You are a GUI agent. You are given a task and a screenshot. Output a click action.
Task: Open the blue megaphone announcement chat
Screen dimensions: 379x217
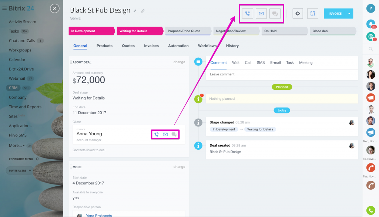click(x=370, y=132)
